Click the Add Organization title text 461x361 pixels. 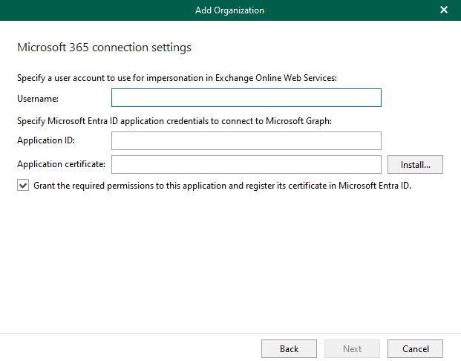tap(229, 10)
